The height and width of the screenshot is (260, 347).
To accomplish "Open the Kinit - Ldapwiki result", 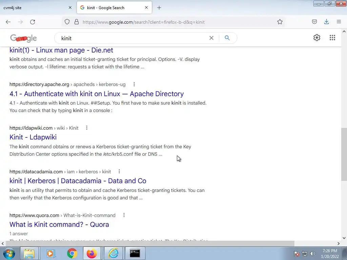I will [33, 137].
